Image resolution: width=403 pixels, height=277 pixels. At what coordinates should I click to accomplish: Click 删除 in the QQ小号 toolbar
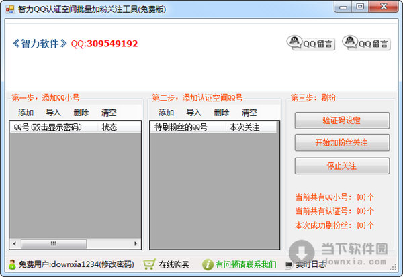click(x=81, y=113)
